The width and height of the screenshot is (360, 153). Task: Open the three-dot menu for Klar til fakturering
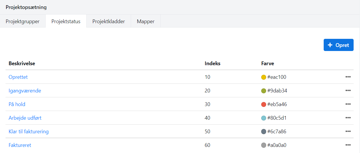(348, 132)
